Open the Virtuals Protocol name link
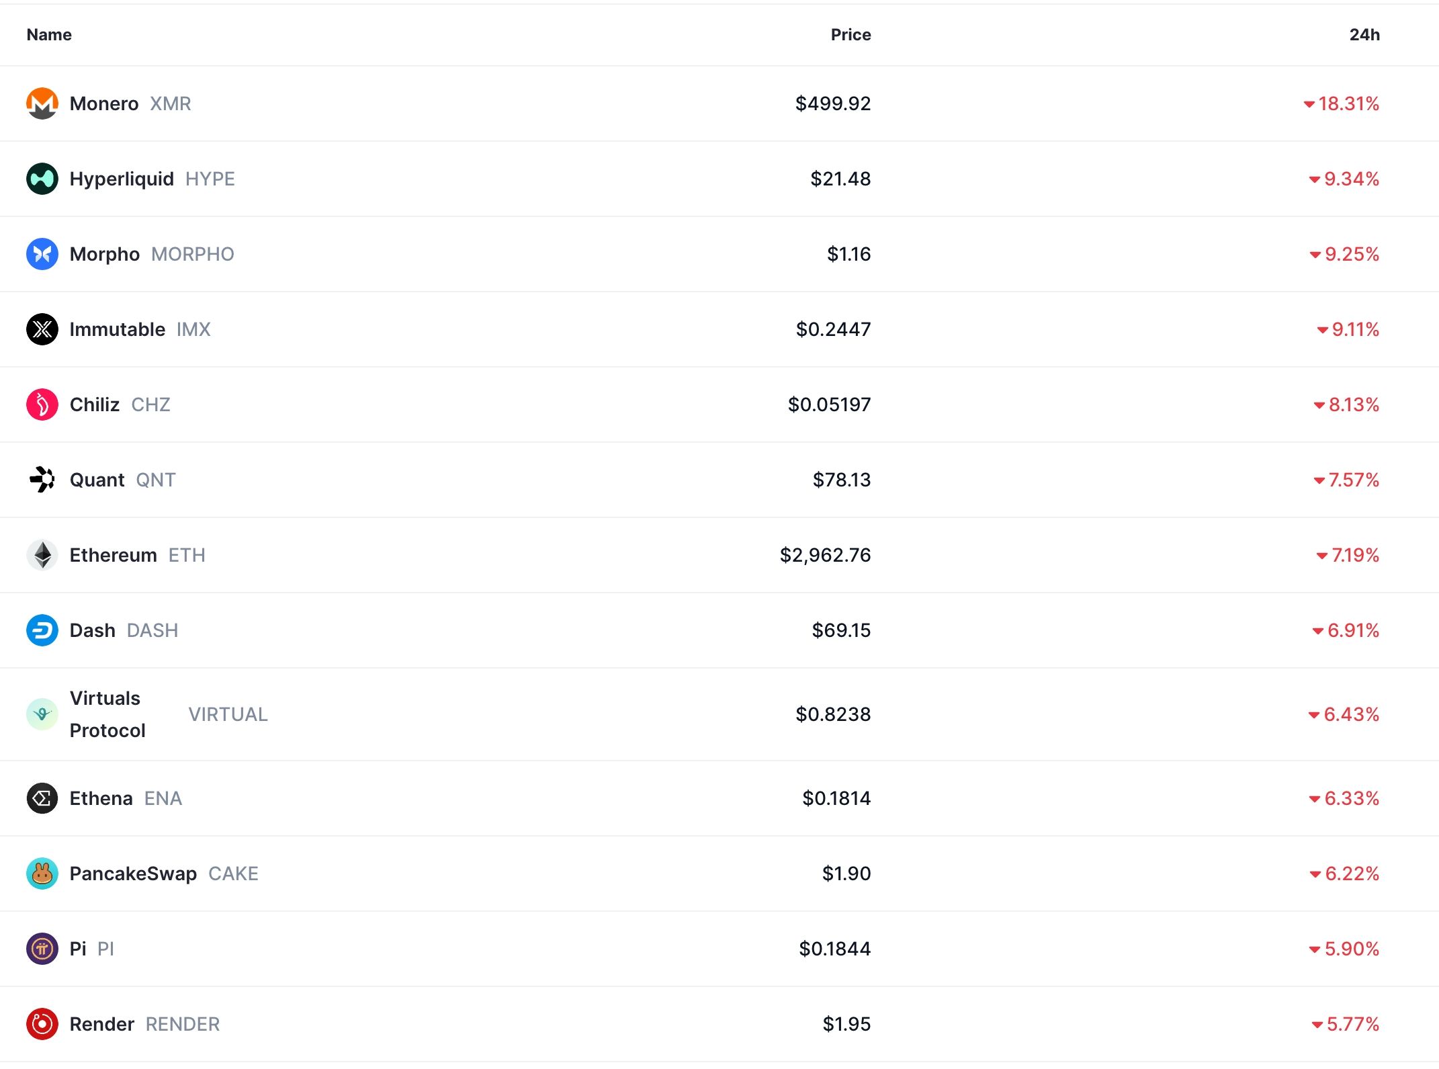1439x1069 pixels. (x=106, y=714)
